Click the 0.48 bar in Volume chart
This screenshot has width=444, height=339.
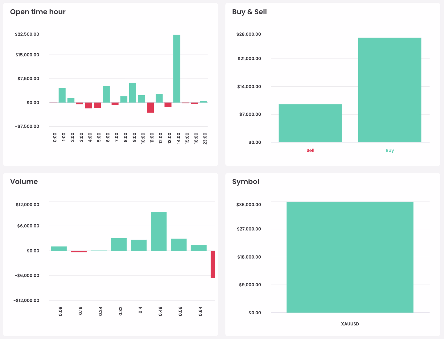159,231
